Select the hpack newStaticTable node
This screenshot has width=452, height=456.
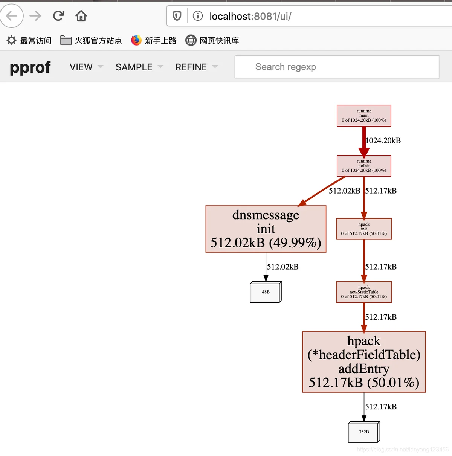click(x=364, y=292)
